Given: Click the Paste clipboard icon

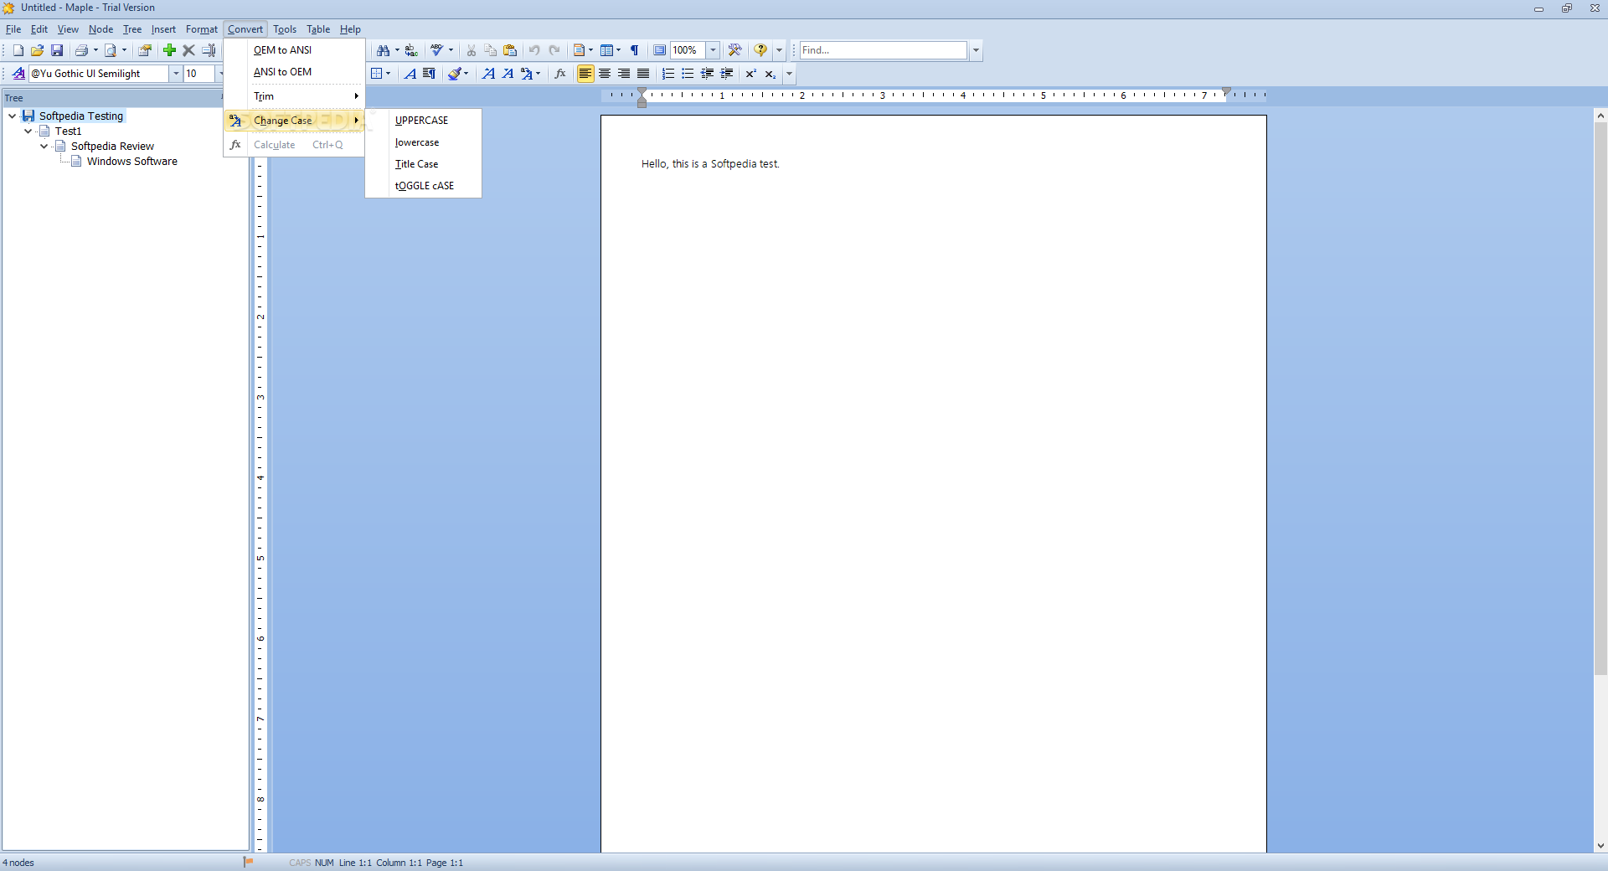Looking at the screenshot, I should pyautogui.click(x=510, y=50).
